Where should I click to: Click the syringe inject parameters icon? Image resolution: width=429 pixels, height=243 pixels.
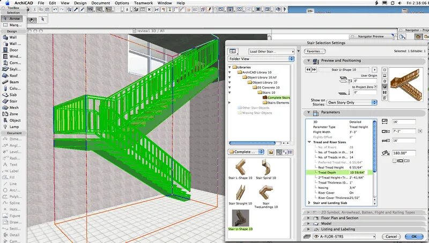point(82,10)
